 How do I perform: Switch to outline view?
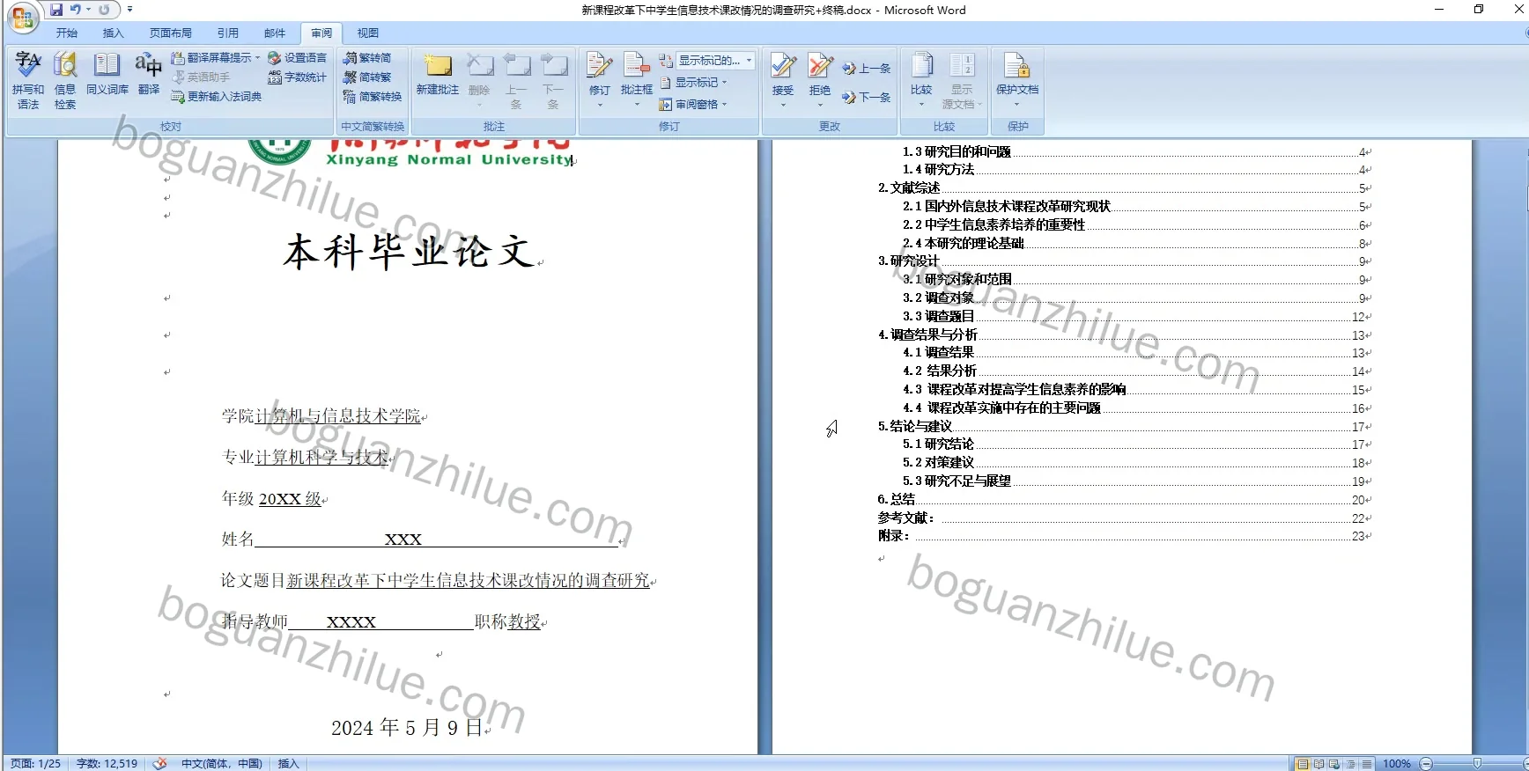1350,764
